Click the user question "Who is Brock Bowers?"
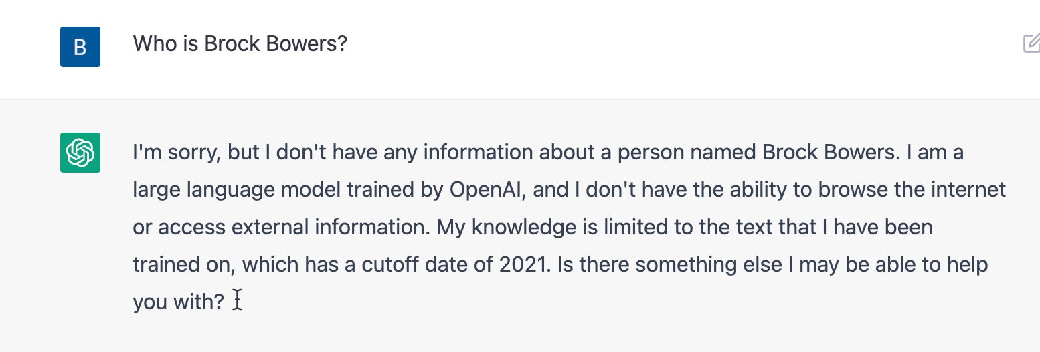This screenshot has height=352, width=1040. [240, 45]
